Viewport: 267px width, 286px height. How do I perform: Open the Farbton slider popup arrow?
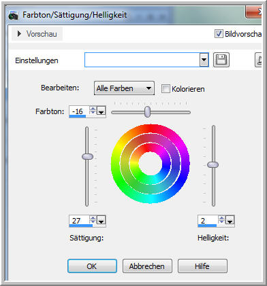point(101,111)
